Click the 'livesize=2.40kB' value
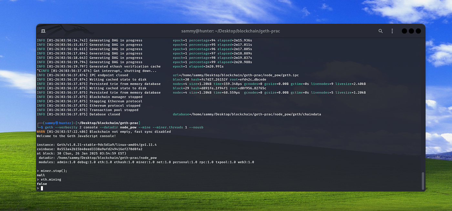Viewport: 452px width, 211px height. point(350,84)
